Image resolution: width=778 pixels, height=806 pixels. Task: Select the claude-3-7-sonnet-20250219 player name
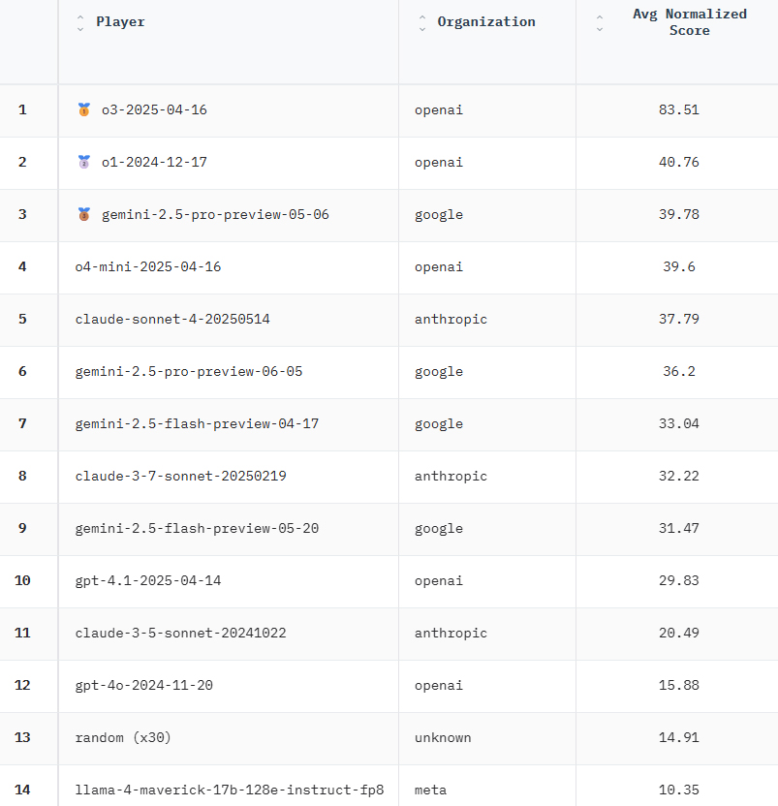click(x=180, y=476)
